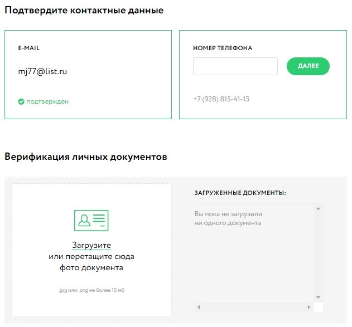Click the phone number input field

pyautogui.click(x=235, y=66)
